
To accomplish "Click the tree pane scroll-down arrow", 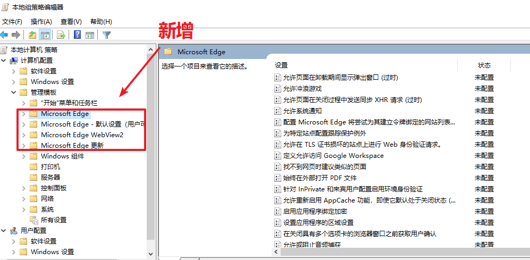I will (x=151, y=253).
